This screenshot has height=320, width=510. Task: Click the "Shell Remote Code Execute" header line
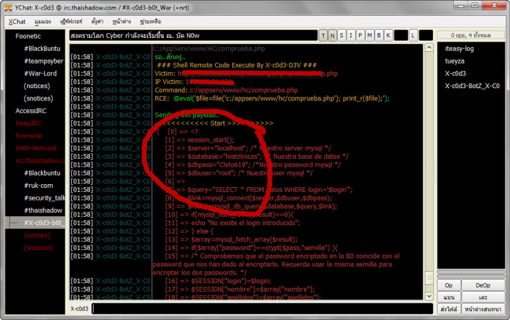coord(237,65)
